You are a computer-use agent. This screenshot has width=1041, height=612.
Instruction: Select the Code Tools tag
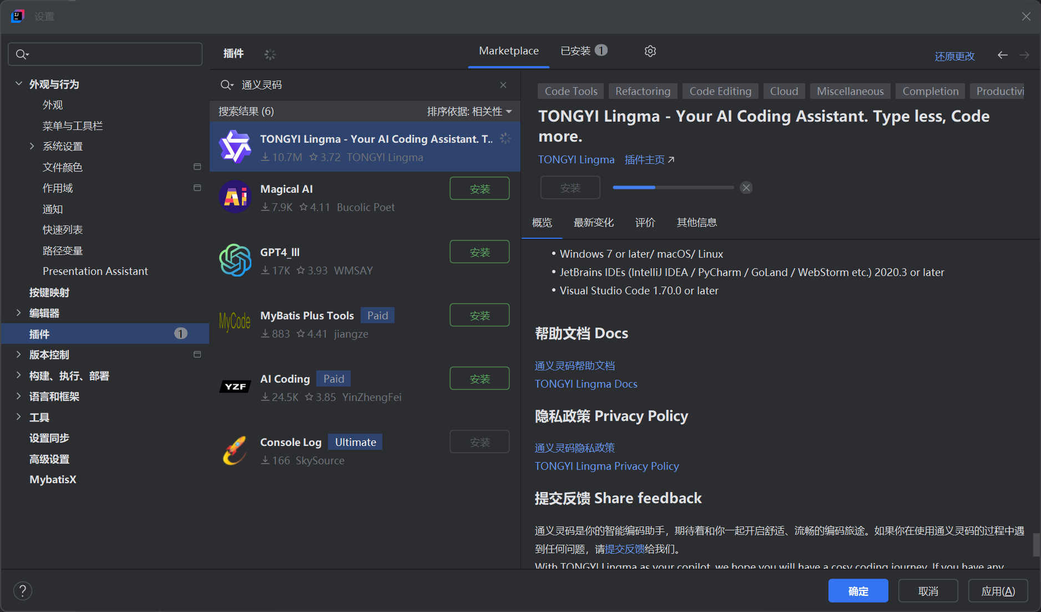[x=570, y=91]
